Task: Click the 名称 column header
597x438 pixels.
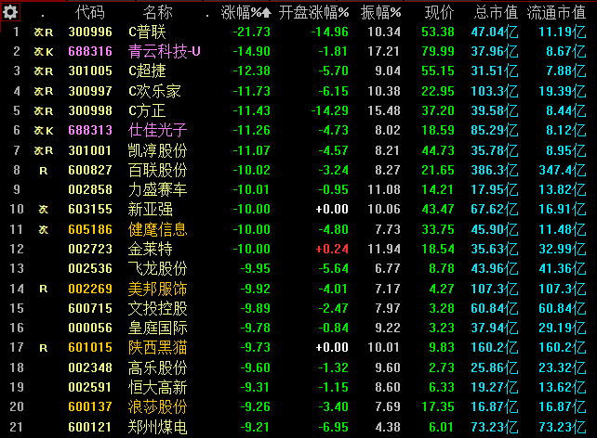Action: (x=158, y=13)
